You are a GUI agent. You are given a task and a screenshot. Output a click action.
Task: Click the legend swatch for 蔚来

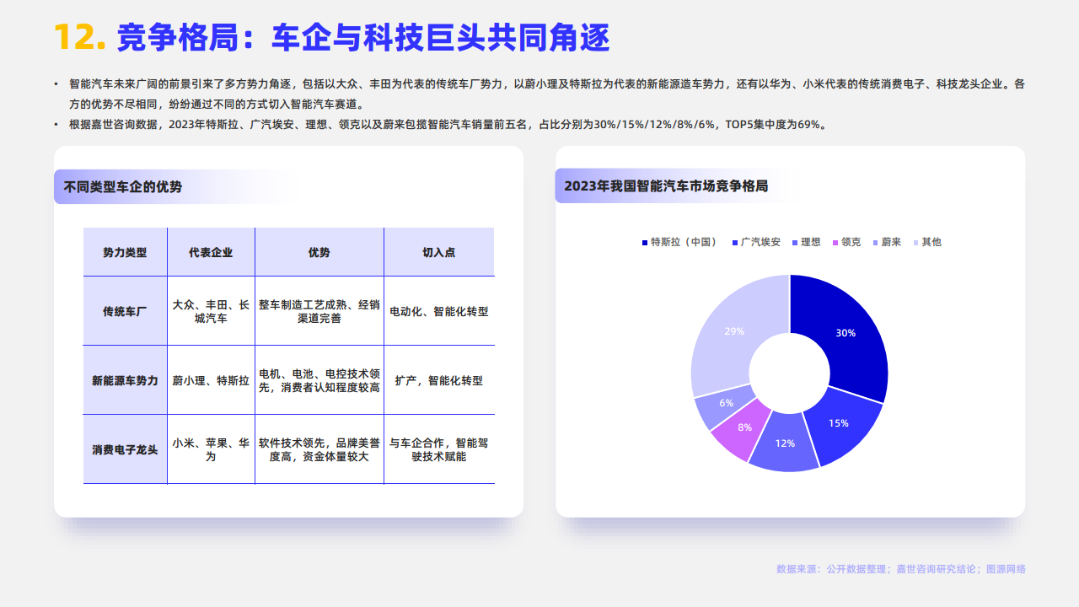tap(876, 243)
